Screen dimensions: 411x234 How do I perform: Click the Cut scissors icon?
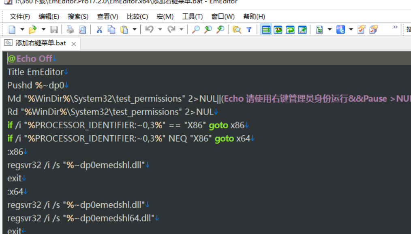coord(99,30)
